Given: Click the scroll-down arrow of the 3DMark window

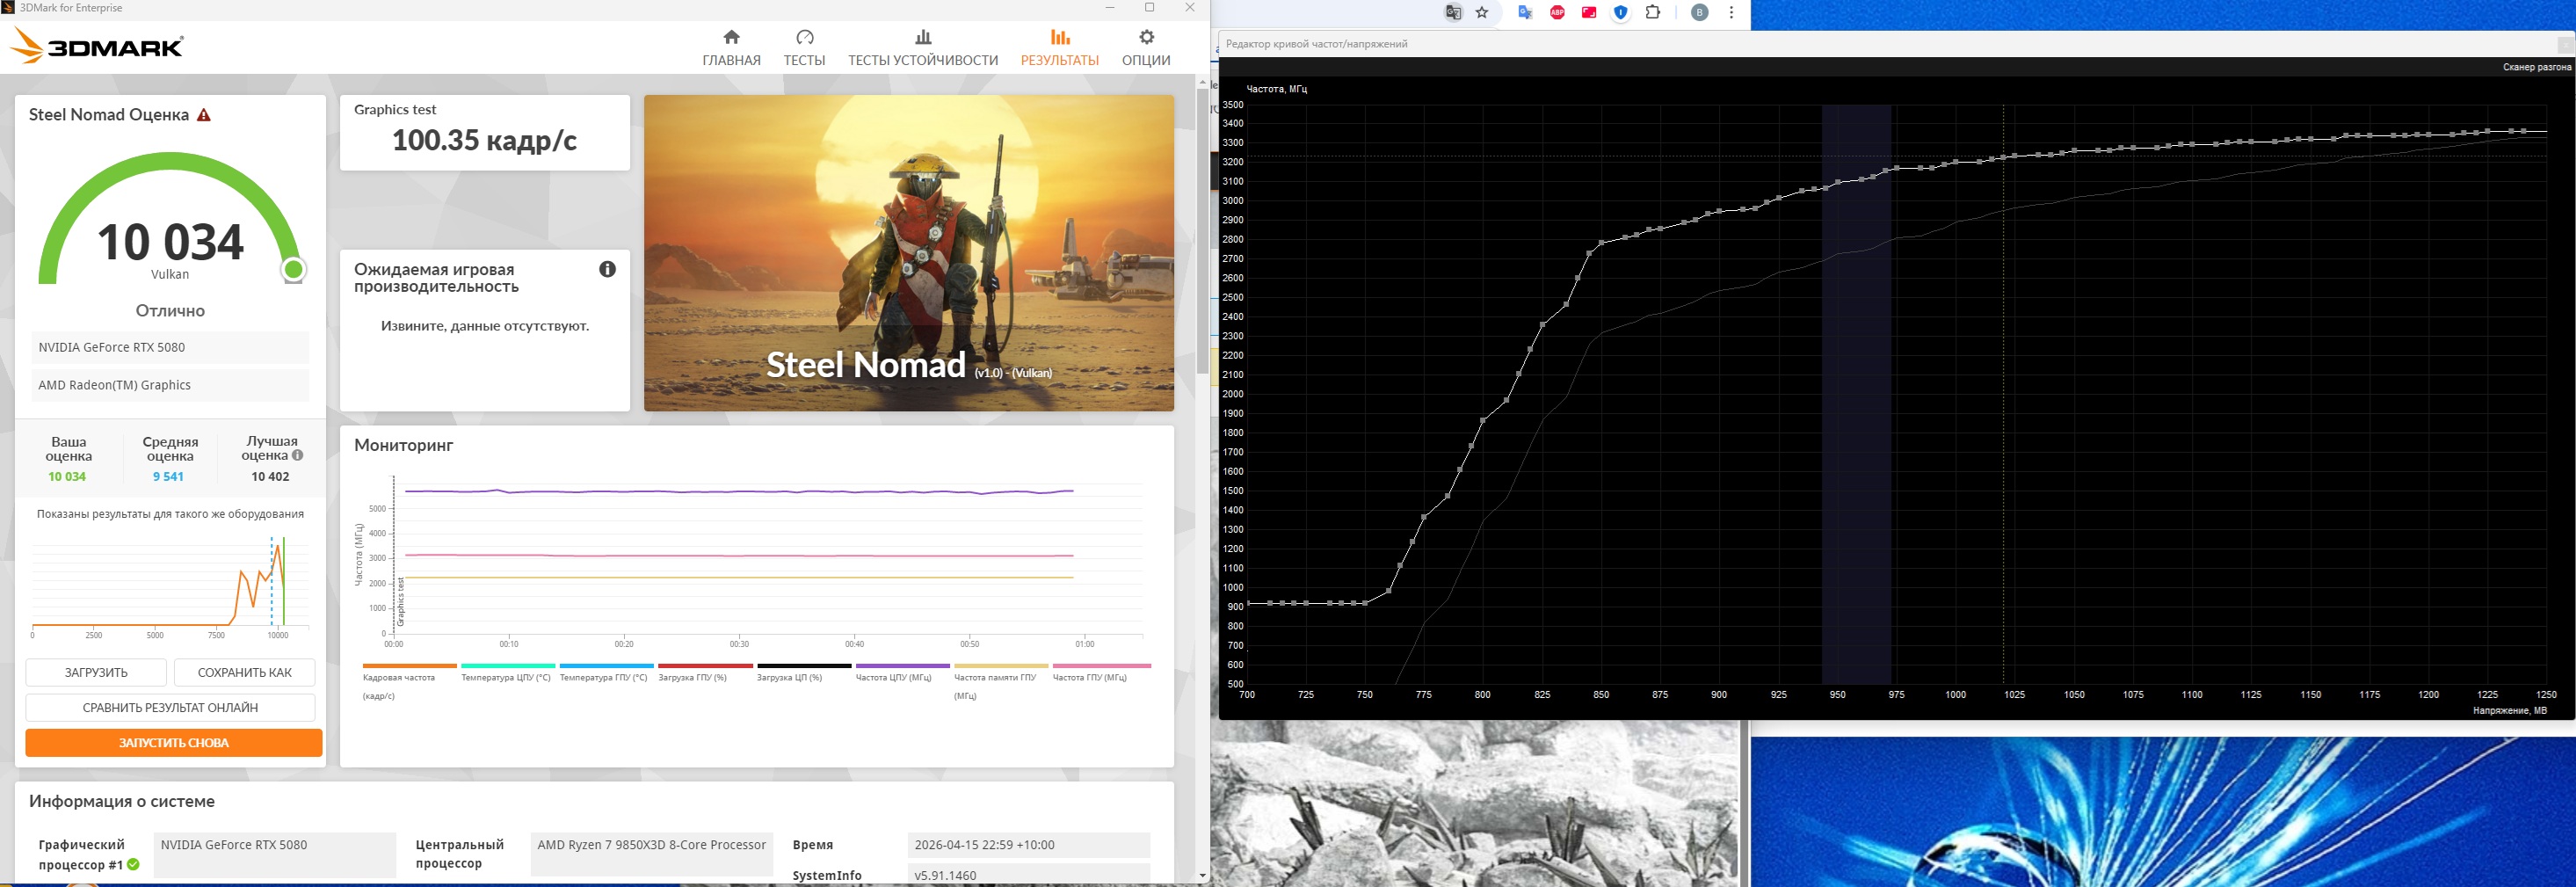Looking at the screenshot, I should [x=1202, y=876].
